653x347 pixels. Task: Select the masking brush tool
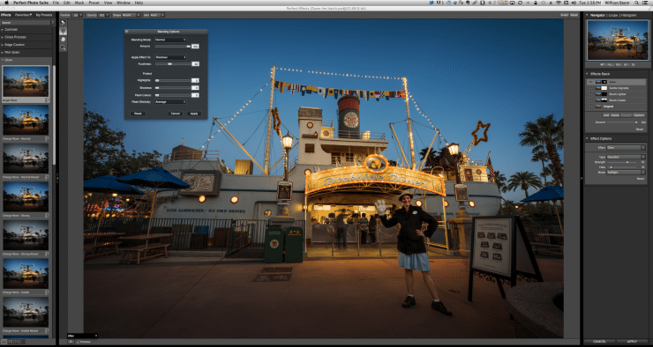63,23
